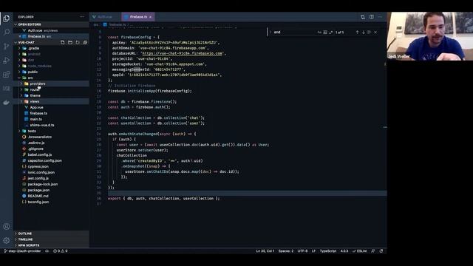
Task: Expand the theme folder
Action: [35, 95]
